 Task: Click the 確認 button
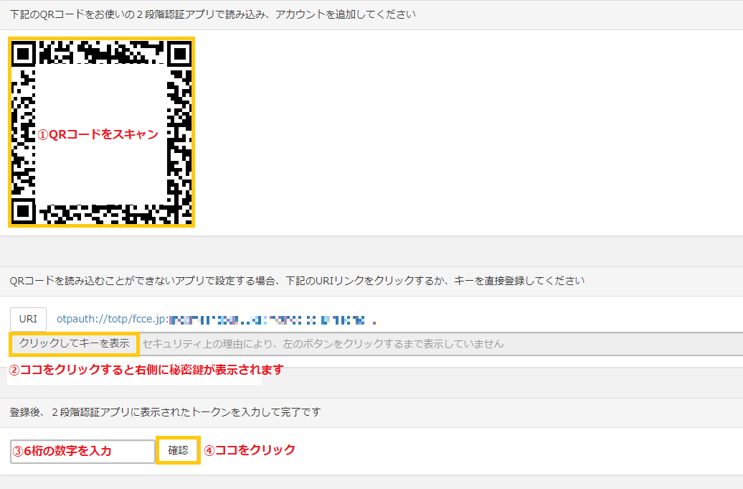point(178,450)
